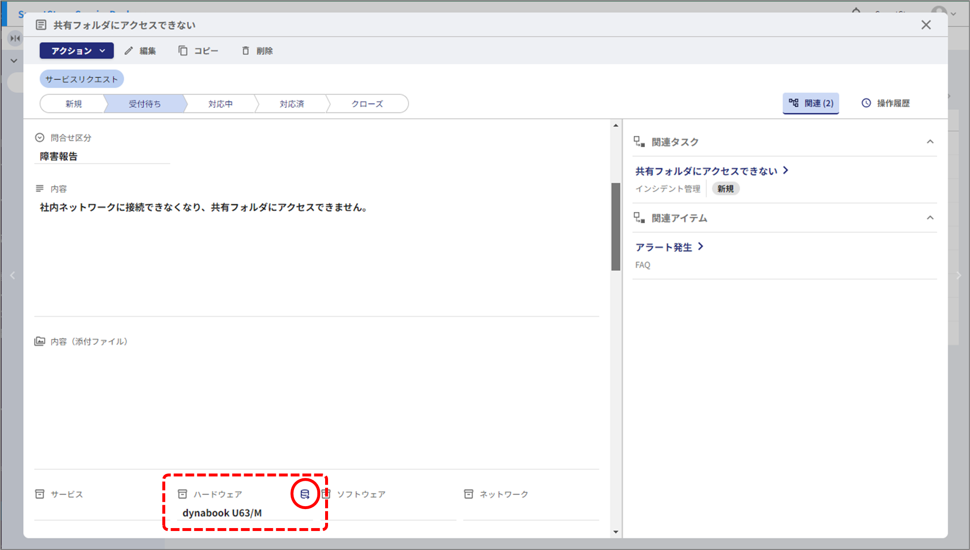The height and width of the screenshot is (550, 970).
Task: Click the vertical scrollbar thumb
Action: click(x=616, y=227)
